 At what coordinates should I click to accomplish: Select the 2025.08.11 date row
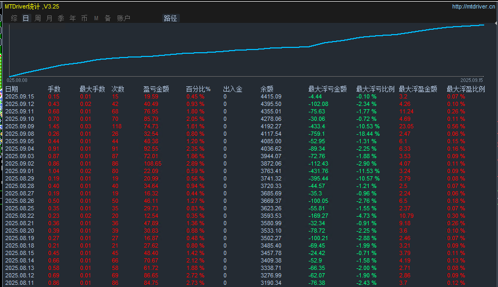(x=20, y=283)
